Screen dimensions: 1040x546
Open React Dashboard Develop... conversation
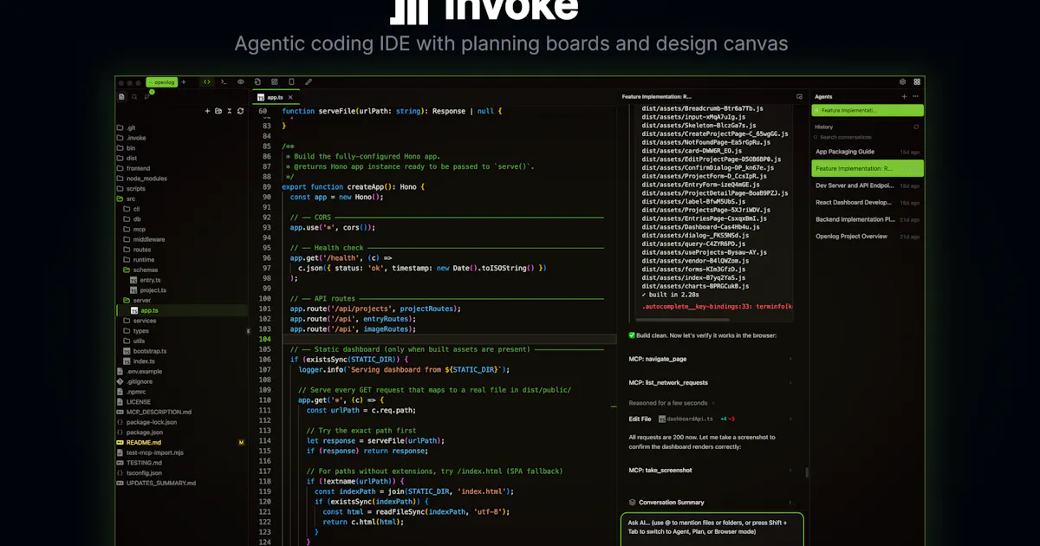[x=868, y=202]
